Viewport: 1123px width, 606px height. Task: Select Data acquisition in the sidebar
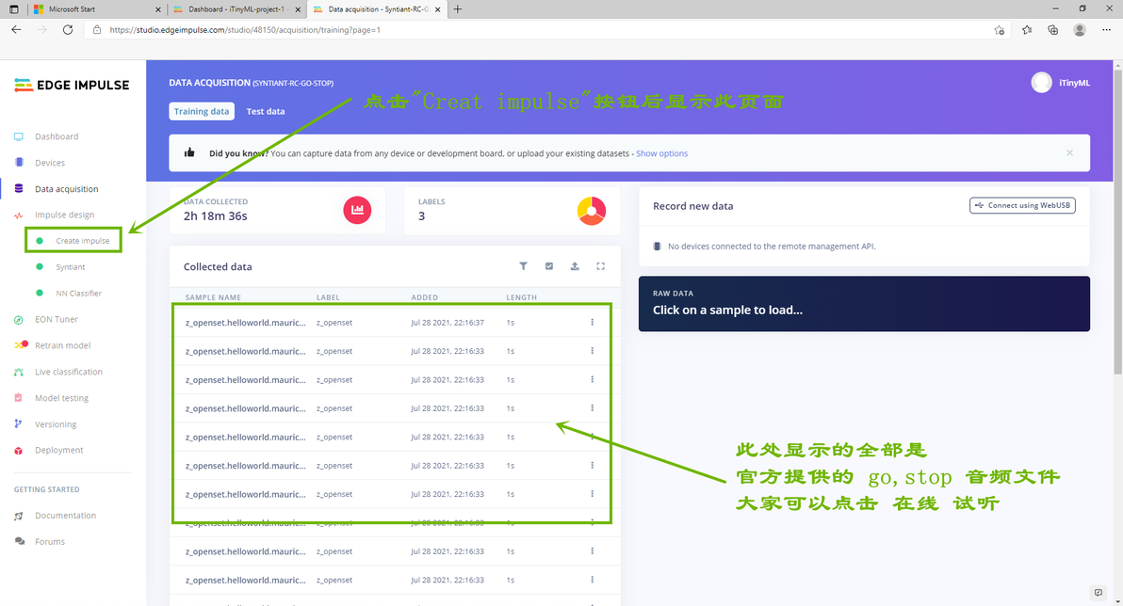(x=67, y=189)
